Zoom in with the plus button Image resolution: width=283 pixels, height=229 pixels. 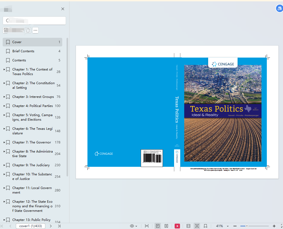coord(274,226)
